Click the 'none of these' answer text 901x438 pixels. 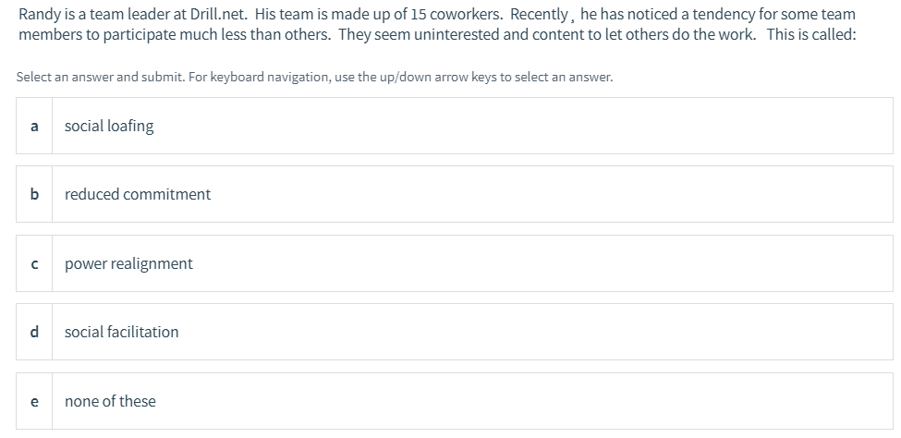pyautogui.click(x=110, y=401)
